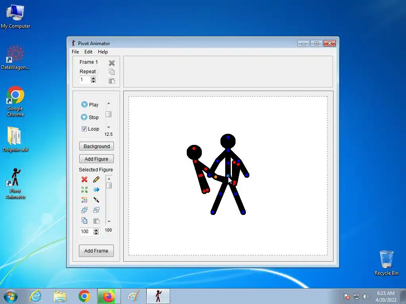
Task: Paste figure icon in Selected Figure panel
Action: point(96,220)
